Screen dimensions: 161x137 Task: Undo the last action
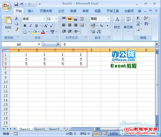click(x=21, y=4)
